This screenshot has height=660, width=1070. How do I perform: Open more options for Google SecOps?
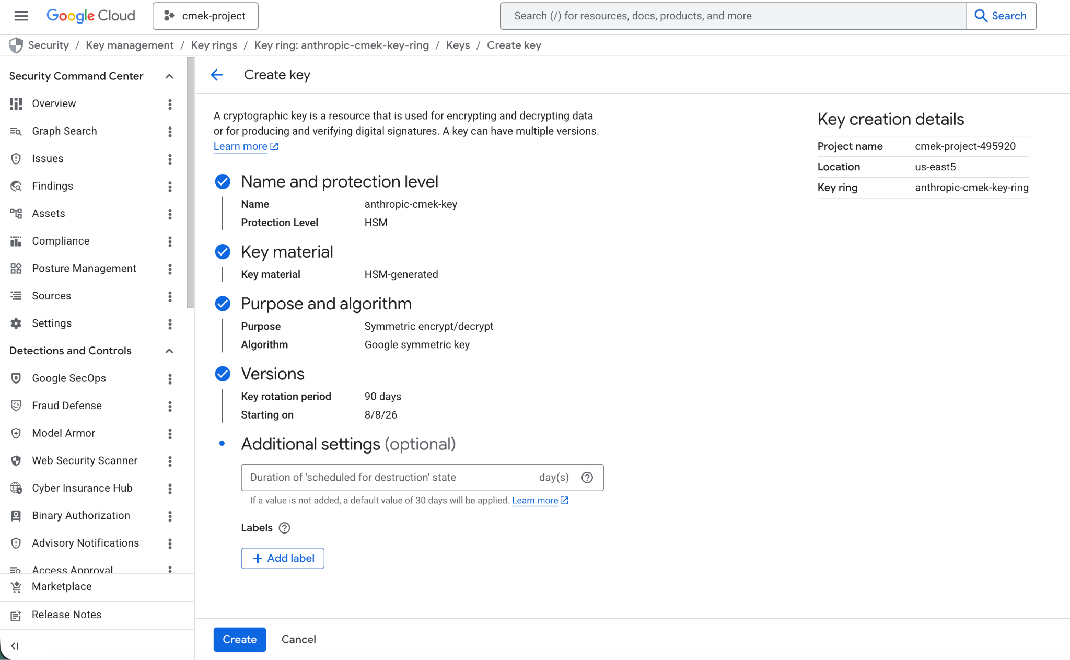170,379
